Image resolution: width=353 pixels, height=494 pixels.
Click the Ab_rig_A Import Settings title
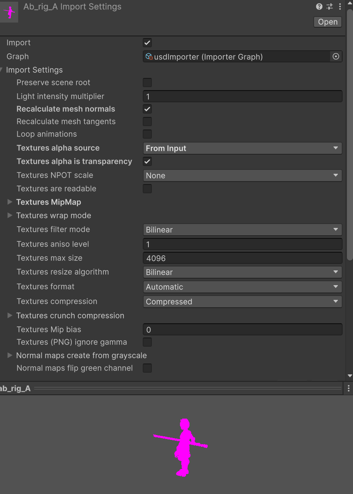(72, 6)
